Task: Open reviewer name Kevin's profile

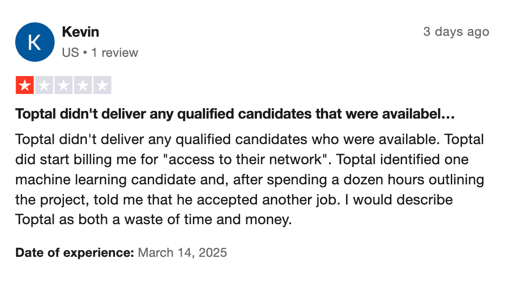Action: point(81,32)
